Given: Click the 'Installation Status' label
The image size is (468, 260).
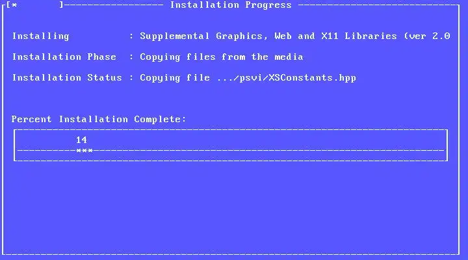Looking at the screenshot, I should pyautogui.click(x=67, y=77).
